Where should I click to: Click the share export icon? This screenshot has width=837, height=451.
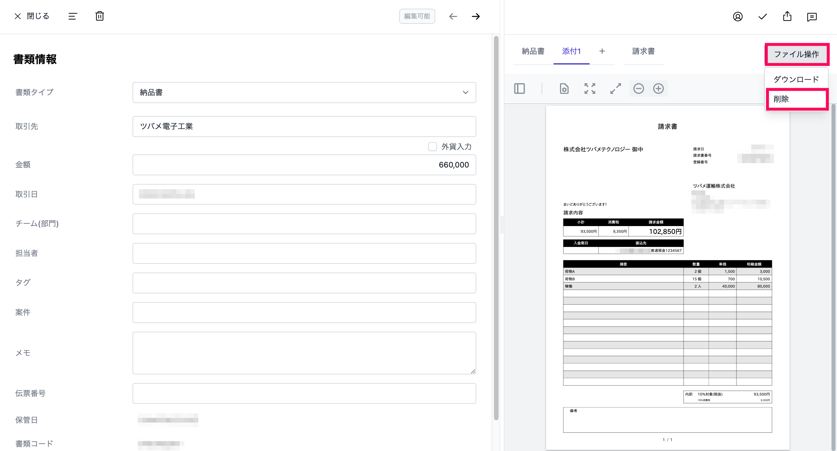(787, 16)
